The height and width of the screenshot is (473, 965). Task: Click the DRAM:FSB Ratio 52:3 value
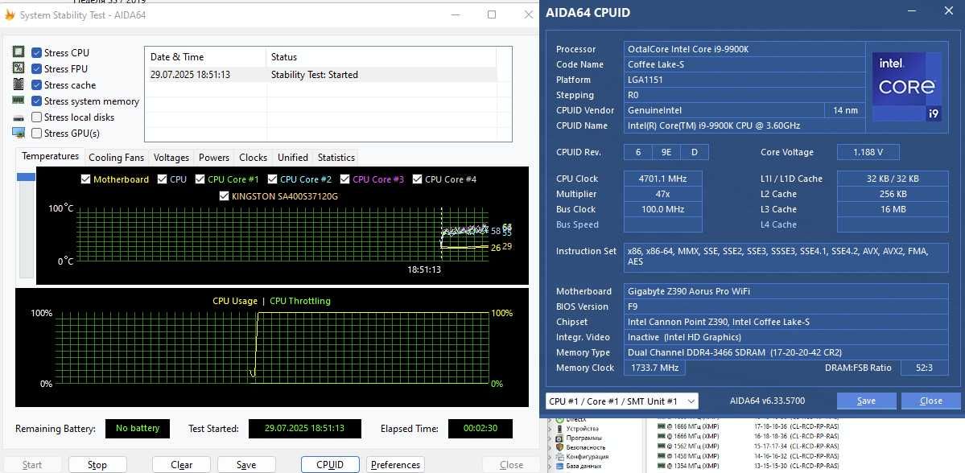[x=924, y=368]
